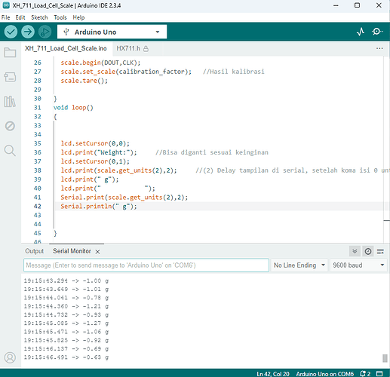This screenshot has width=390, height=377.
Task: Switch to the XH_711_Load_Cell_Scale.ino tab
Action: coord(66,48)
